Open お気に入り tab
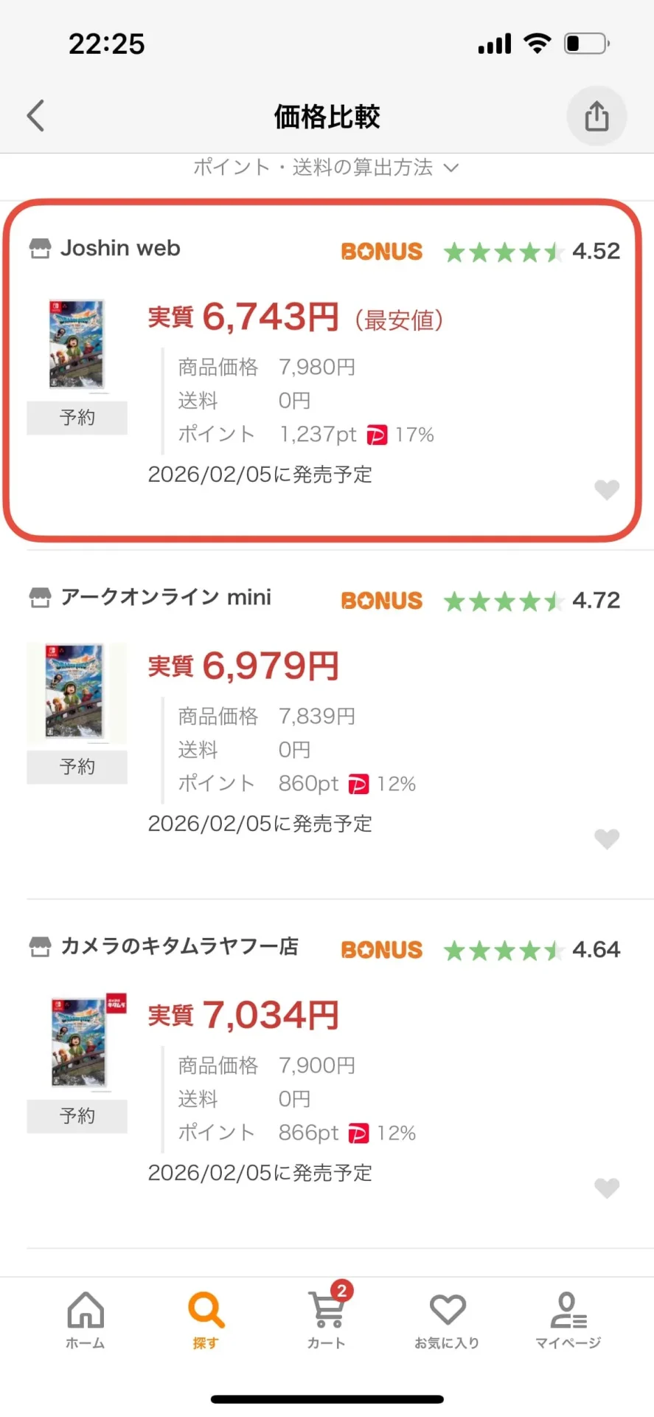This screenshot has width=654, height=1417. [447, 1320]
